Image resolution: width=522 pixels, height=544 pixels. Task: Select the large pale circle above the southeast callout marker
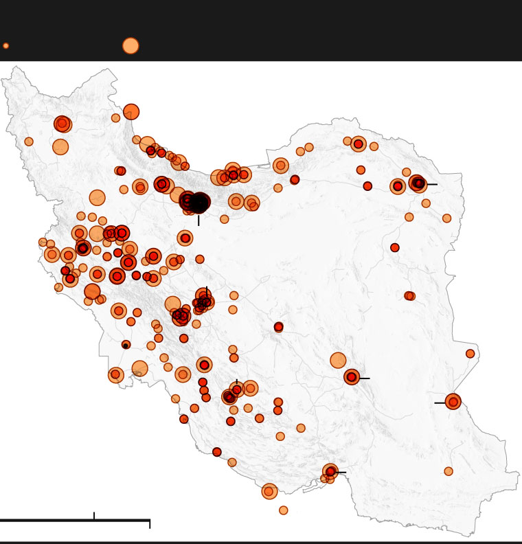click(x=338, y=360)
